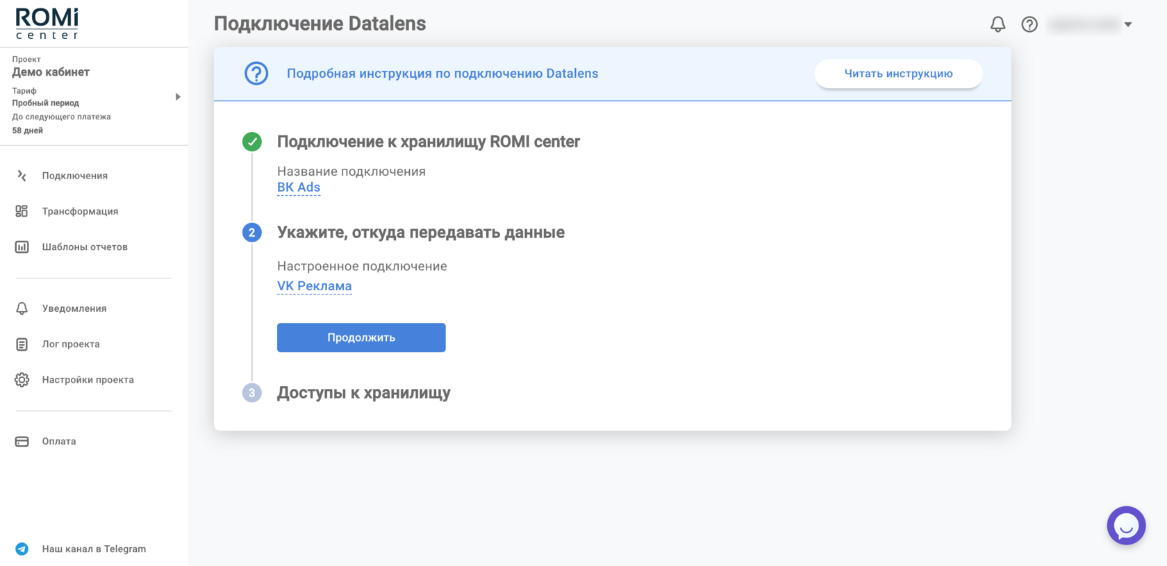Open Настройки проекта menu item

[88, 380]
